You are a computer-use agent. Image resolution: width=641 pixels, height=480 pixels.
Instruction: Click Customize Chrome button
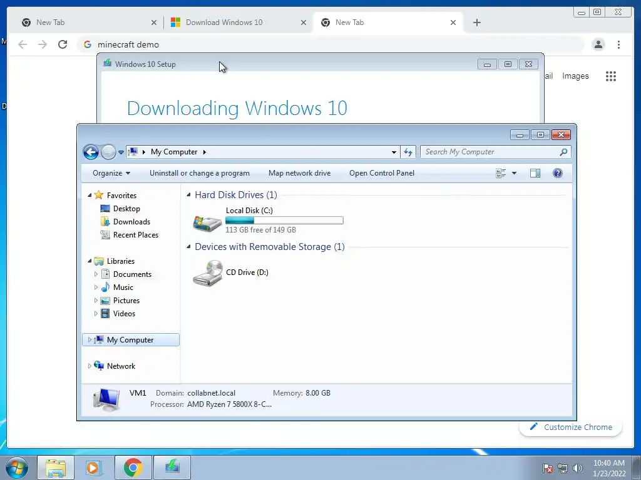click(571, 427)
